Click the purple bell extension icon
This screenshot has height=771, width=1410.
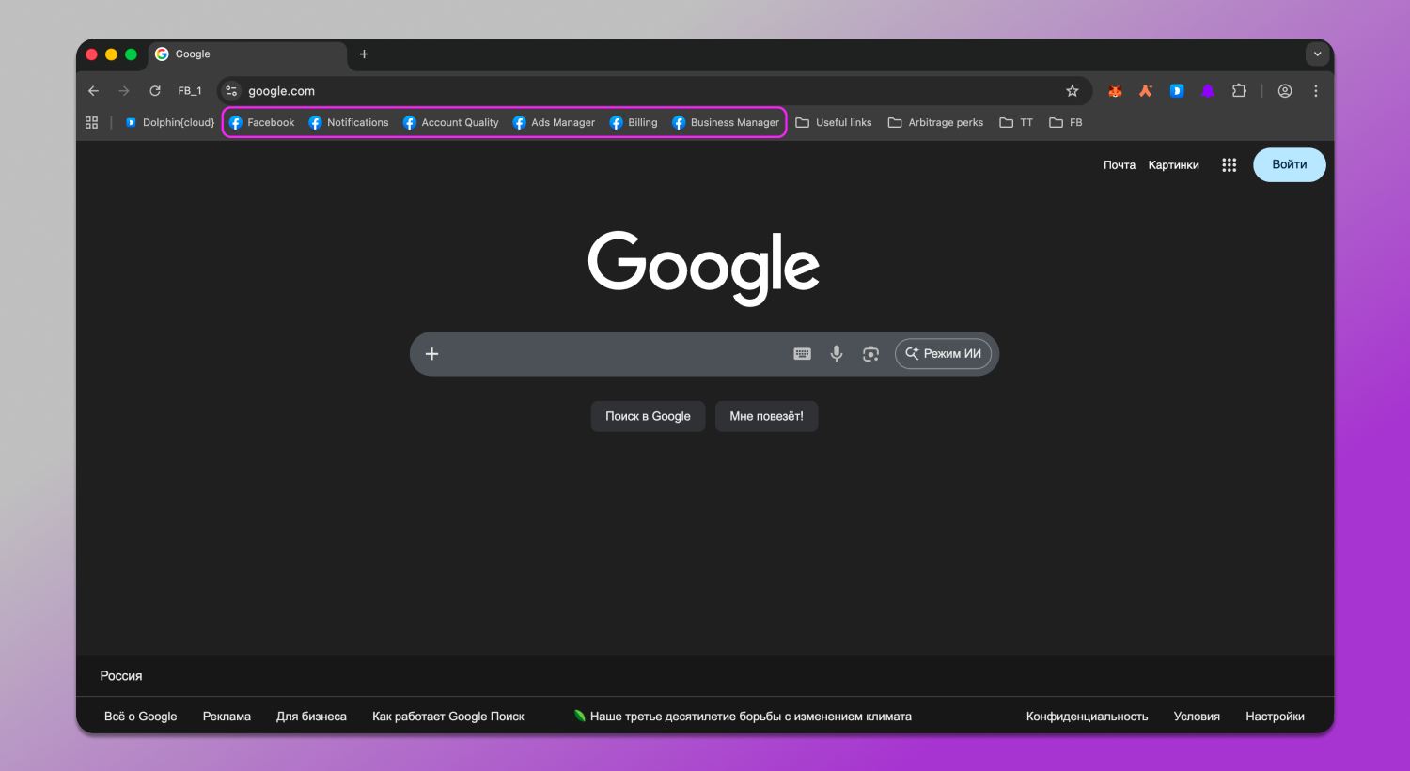[1208, 91]
